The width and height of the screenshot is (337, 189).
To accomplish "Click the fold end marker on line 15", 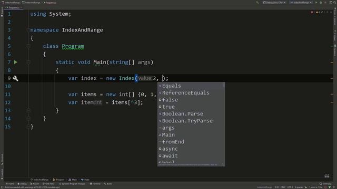I will click(x=28, y=127).
